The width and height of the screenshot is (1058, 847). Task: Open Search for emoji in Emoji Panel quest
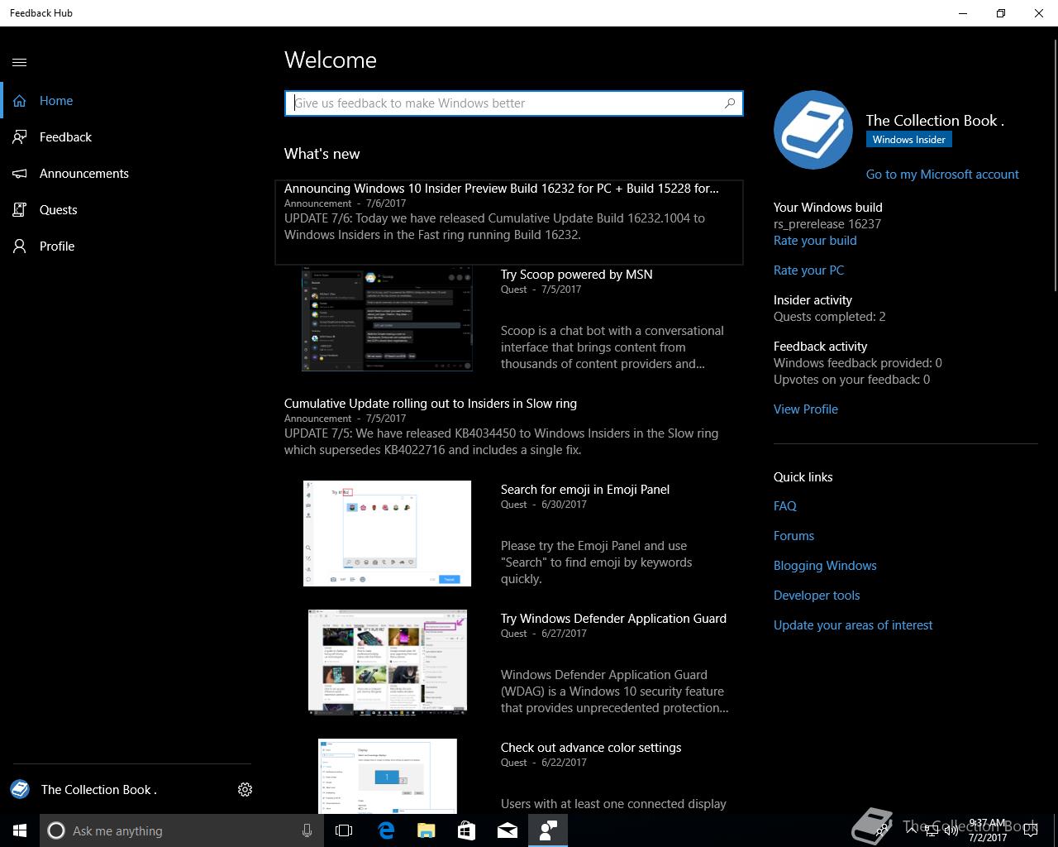(x=585, y=490)
